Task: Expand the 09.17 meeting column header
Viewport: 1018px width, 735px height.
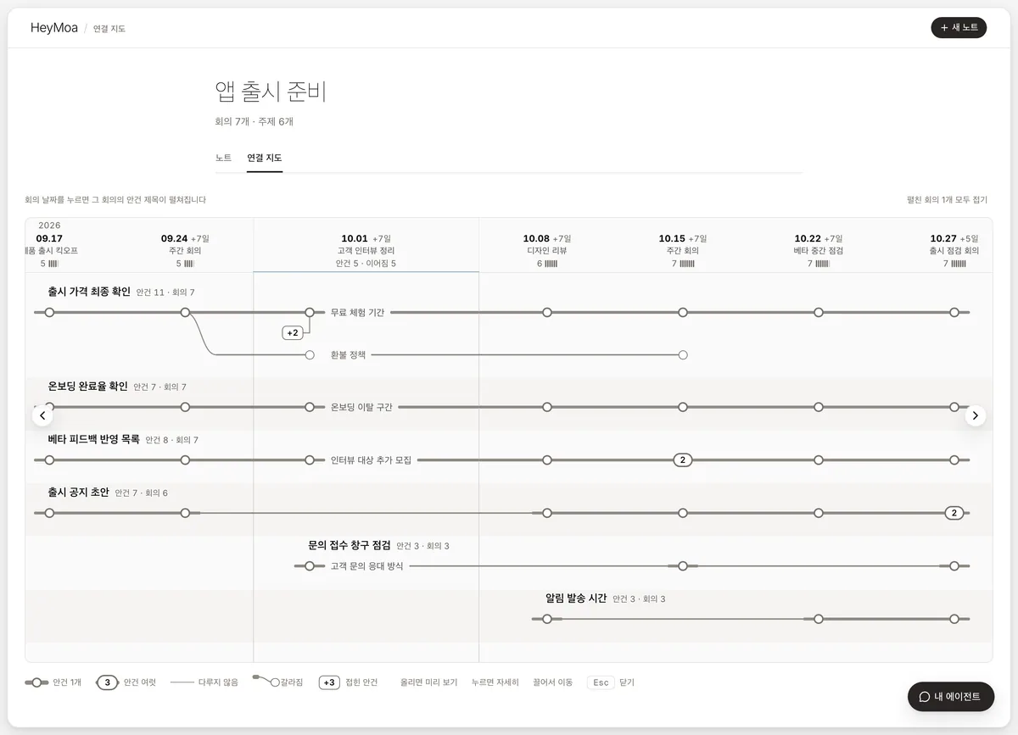Action: [49, 251]
